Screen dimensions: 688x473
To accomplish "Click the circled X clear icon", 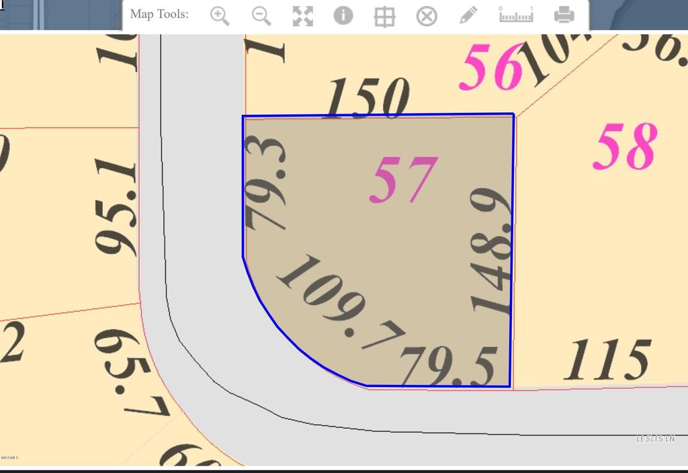I will click(x=427, y=15).
